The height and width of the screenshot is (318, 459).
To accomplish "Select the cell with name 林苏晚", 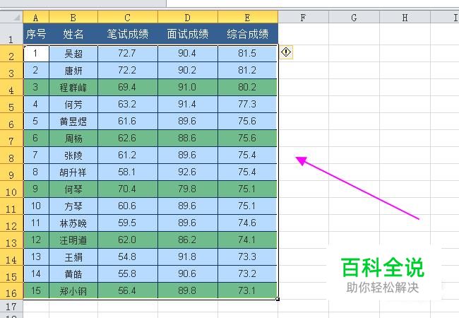I will (73, 223).
